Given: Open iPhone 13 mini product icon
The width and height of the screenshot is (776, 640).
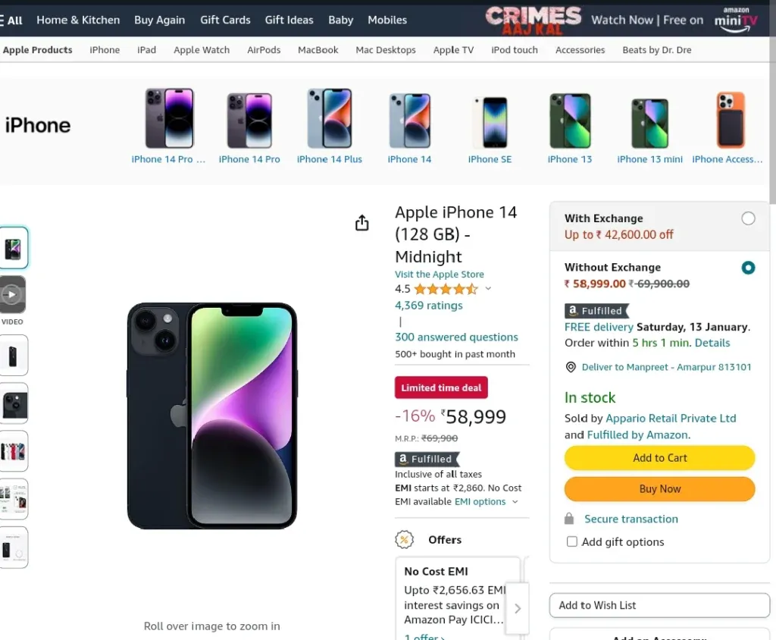Looking at the screenshot, I should [x=649, y=124].
